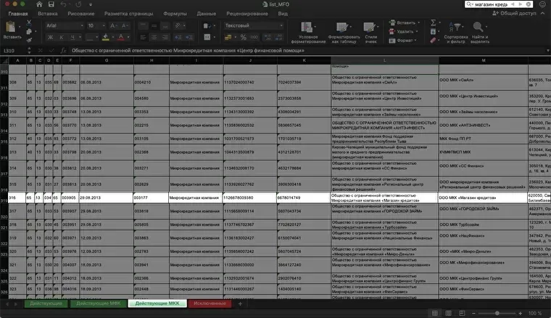Click the Clear eraser icon

pyautogui.click(x=434, y=41)
